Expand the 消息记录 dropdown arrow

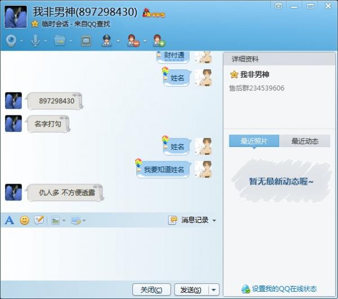[x=214, y=220]
